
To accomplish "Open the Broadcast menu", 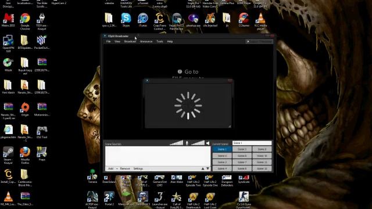I will click(x=130, y=41).
